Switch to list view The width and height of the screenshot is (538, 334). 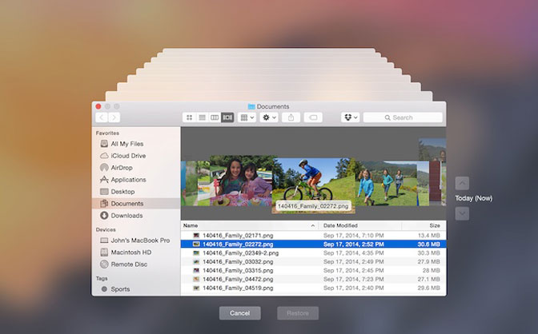point(202,117)
